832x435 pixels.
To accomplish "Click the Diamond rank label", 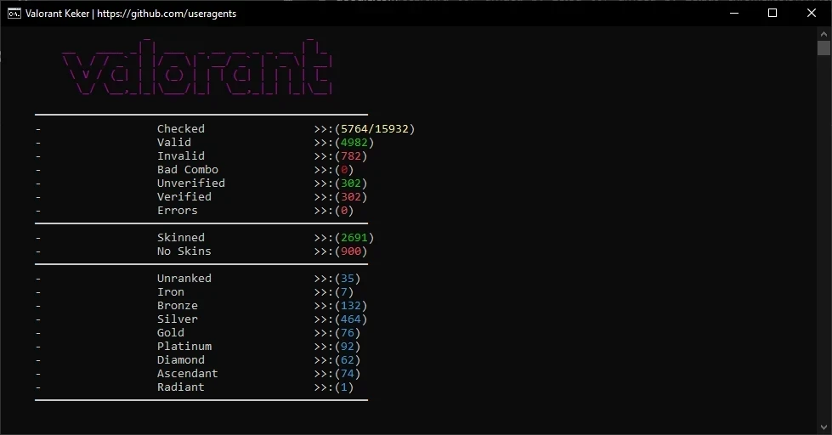I will [180, 360].
